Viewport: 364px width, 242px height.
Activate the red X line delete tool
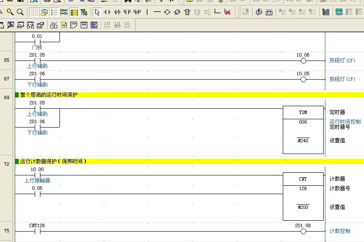[x=228, y=12]
